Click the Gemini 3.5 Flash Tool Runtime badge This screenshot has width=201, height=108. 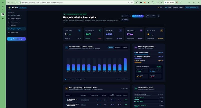pos(174,8)
